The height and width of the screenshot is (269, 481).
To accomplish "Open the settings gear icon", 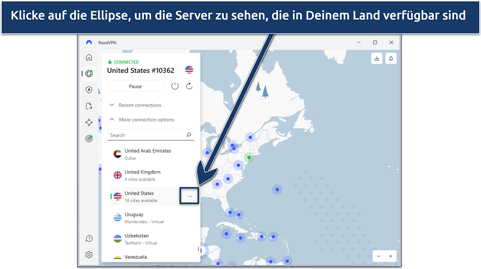I will coord(89,255).
